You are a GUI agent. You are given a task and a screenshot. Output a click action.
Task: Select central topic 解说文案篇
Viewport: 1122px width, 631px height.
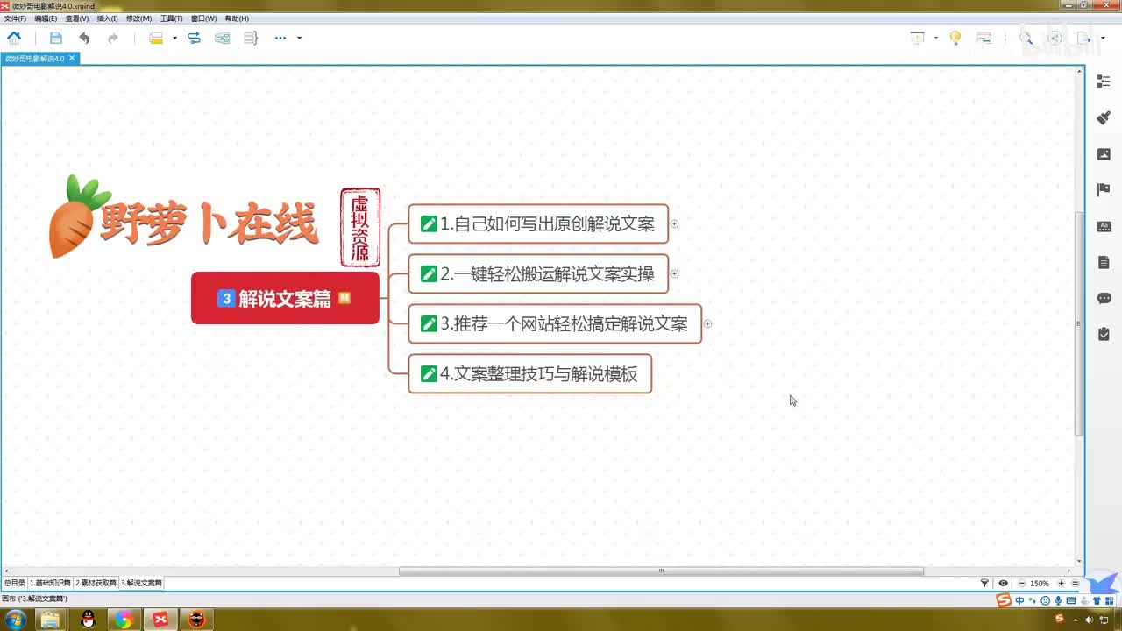[x=285, y=298]
